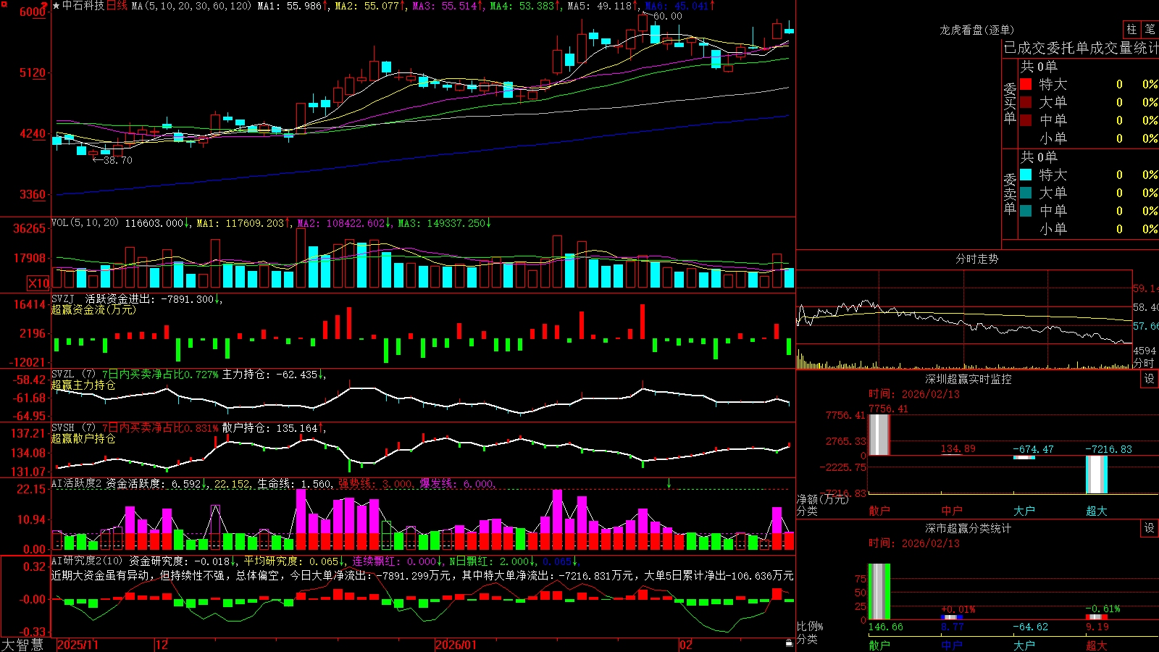
Task: Click the 超赢散户持仓 label
Action: (x=83, y=438)
